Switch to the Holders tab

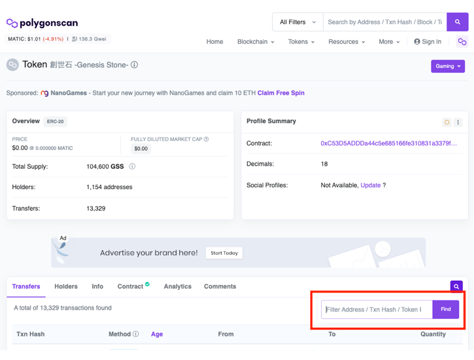[66, 287]
